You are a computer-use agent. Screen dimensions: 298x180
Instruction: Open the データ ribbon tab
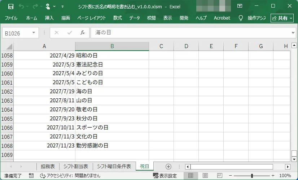[x=135, y=18]
